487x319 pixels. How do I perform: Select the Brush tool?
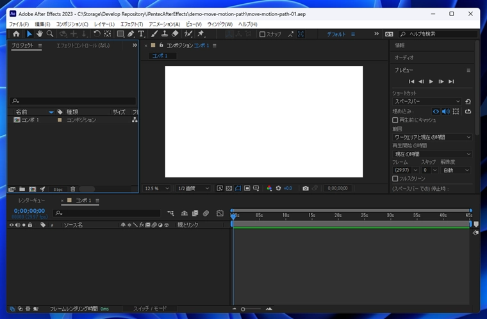coord(154,34)
